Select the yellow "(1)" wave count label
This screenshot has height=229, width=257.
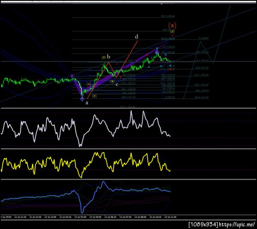point(89,84)
